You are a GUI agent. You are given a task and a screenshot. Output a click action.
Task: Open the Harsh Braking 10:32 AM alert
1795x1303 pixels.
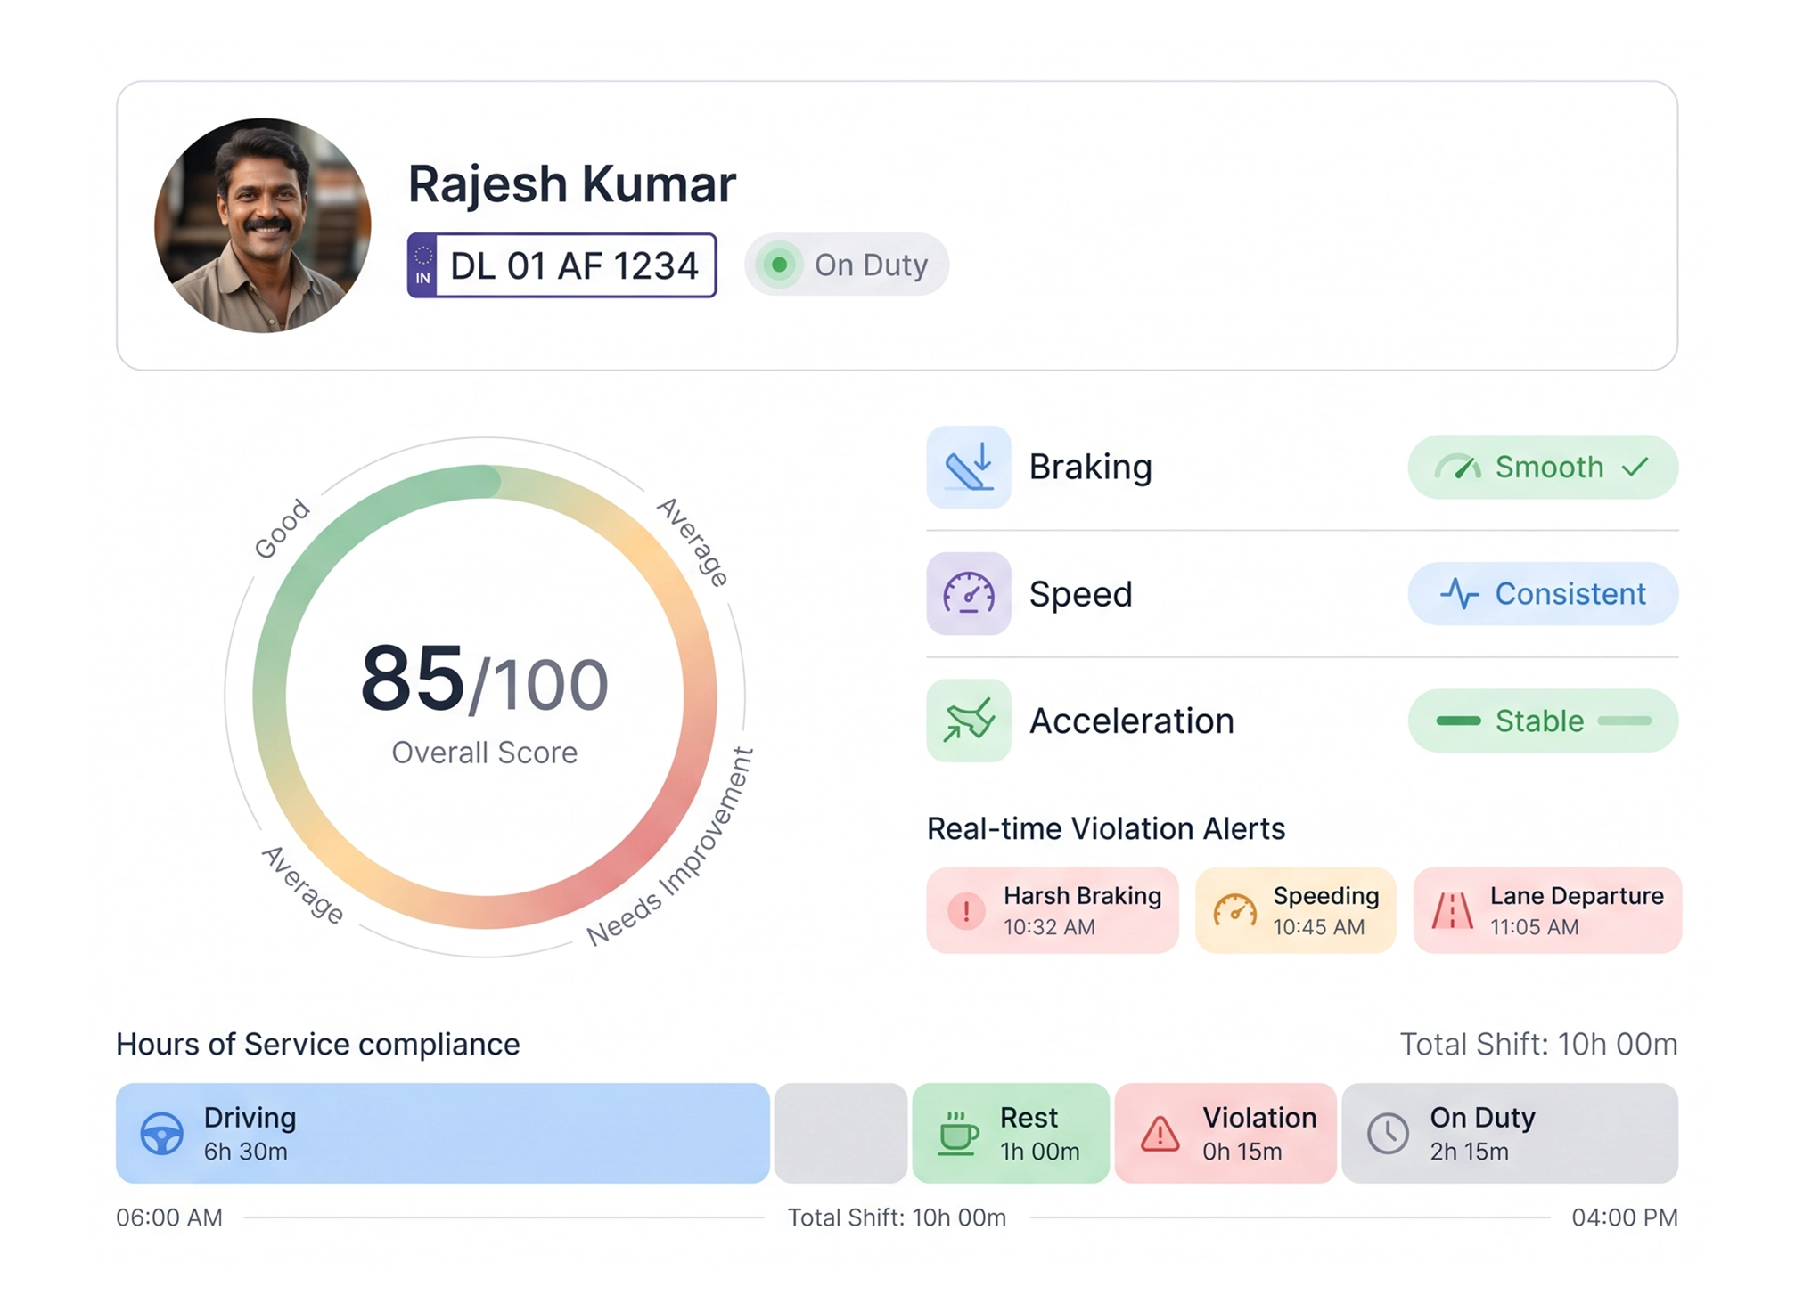pos(1053,910)
